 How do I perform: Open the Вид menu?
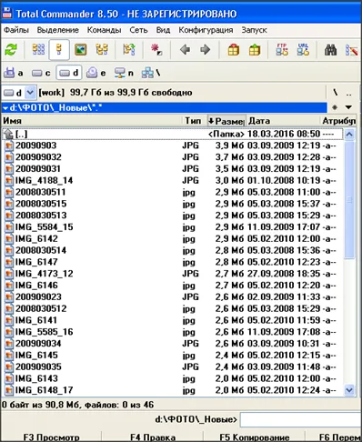(163, 30)
